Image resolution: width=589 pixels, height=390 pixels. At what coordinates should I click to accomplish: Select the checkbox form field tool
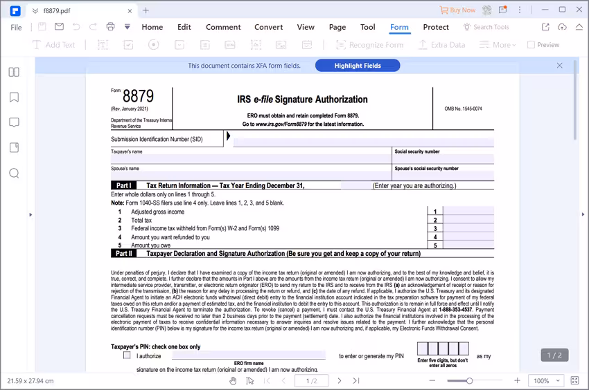pos(128,45)
